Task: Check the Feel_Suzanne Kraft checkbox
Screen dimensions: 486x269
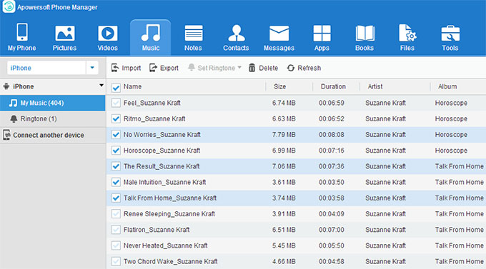Action: click(x=116, y=103)
